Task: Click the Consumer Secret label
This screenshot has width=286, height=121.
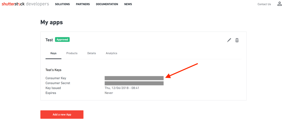Action: tap(58, 83)
